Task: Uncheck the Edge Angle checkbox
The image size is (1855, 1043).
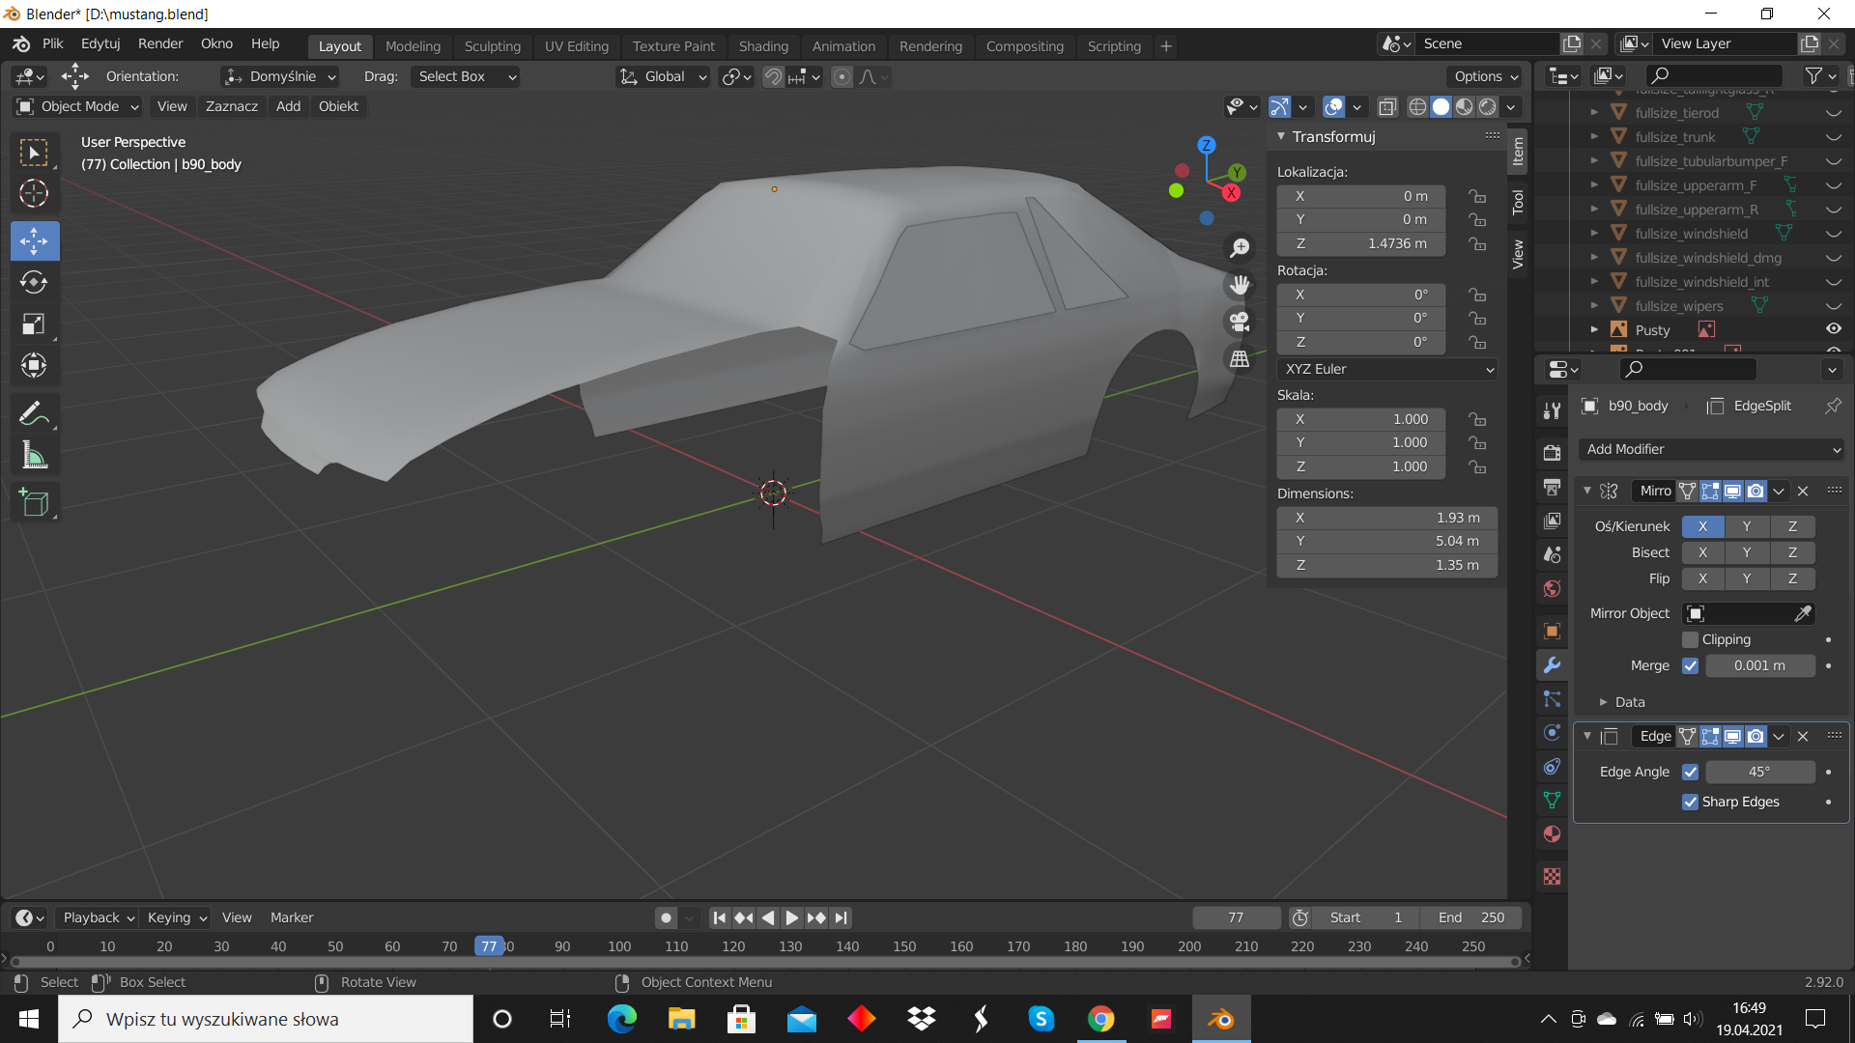Action: [x=1690, y=772]
